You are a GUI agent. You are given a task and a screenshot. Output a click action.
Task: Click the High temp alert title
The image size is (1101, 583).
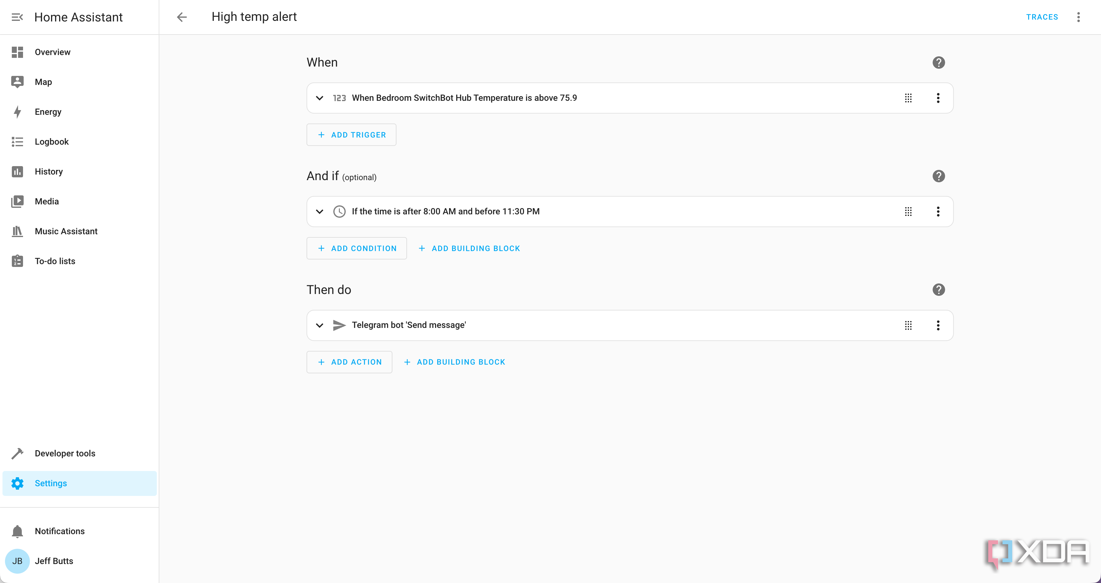click(254, 17)
